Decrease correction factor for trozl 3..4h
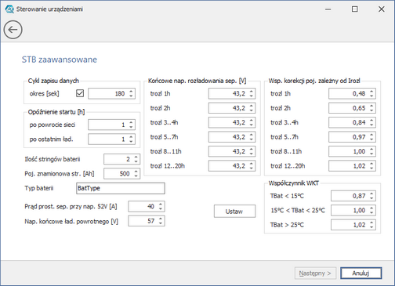Screen dimensions: 395x286 tap(371, 125)
